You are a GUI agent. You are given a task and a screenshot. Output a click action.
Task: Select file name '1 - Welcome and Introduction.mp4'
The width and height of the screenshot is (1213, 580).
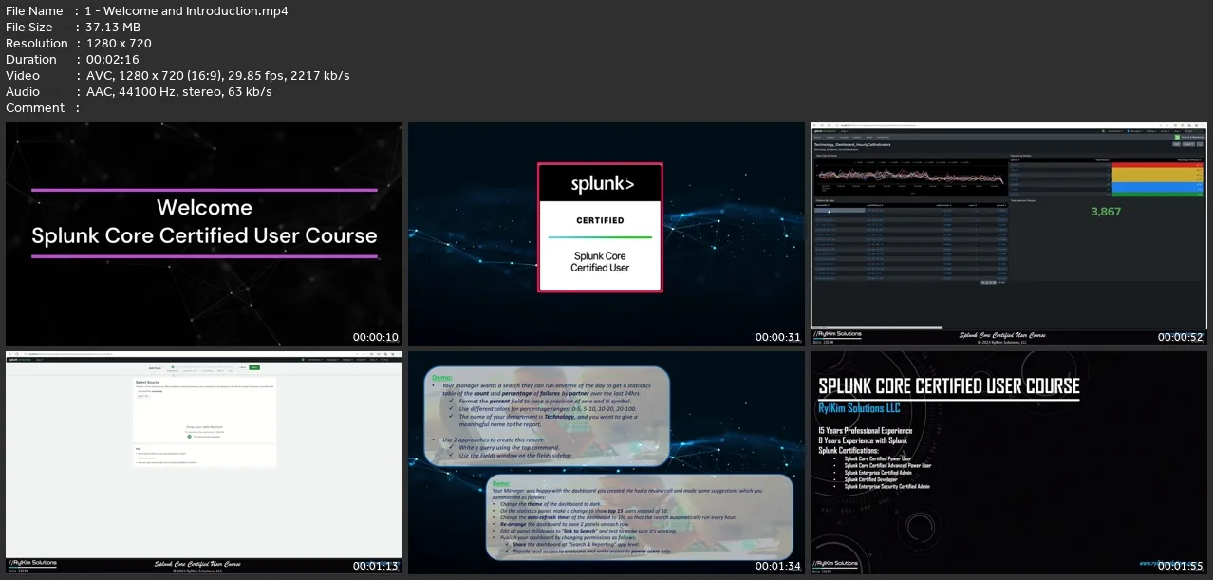pos(186,11)
